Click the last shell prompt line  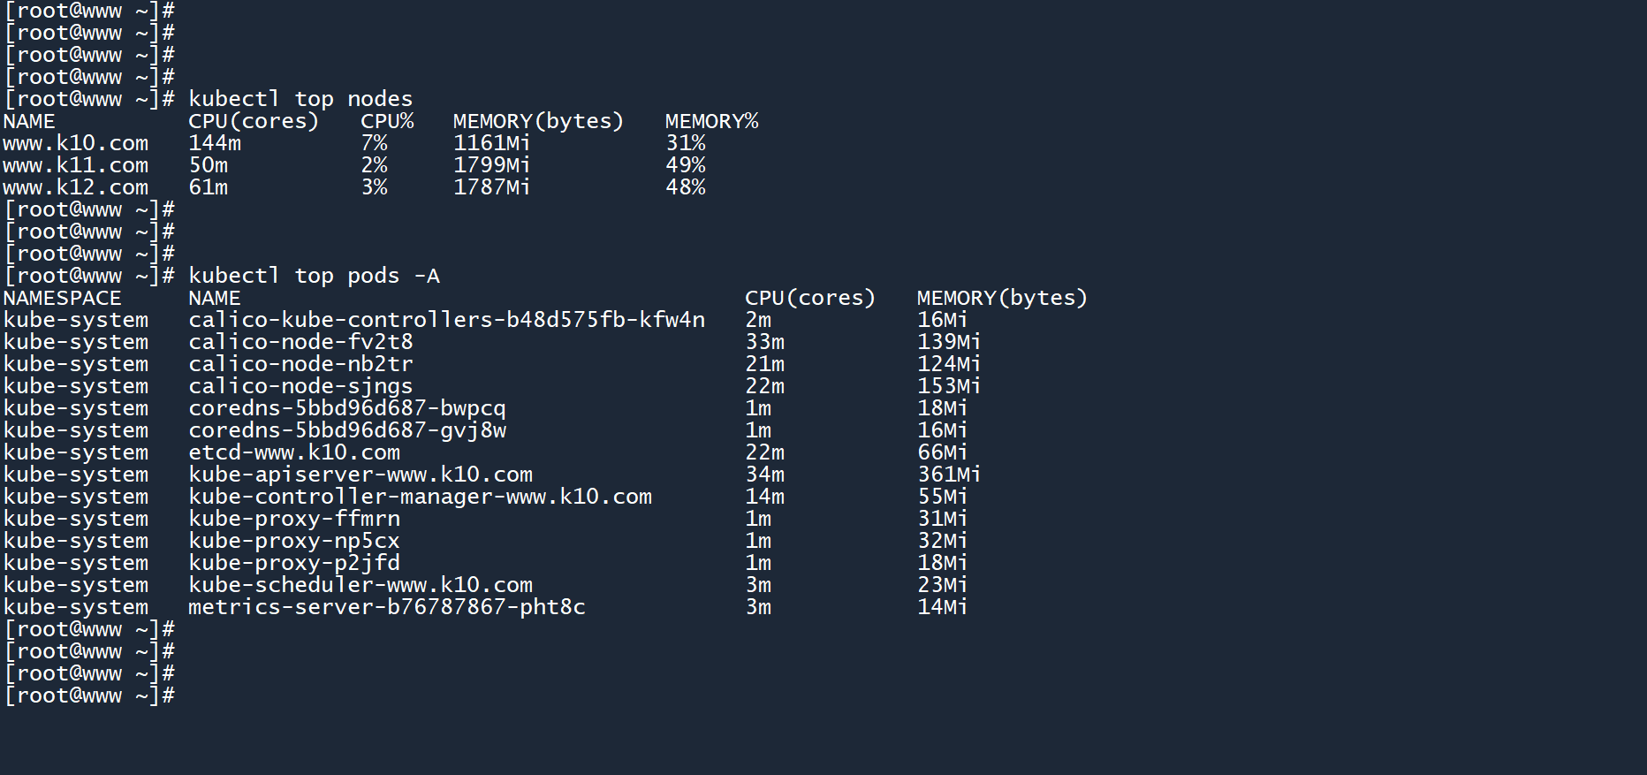point(89,695)
